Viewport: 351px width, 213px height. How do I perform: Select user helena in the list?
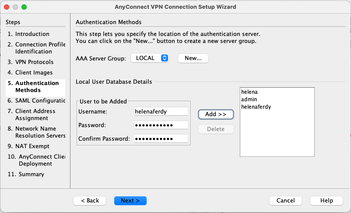pyautogui.click(x=249, y=92)
